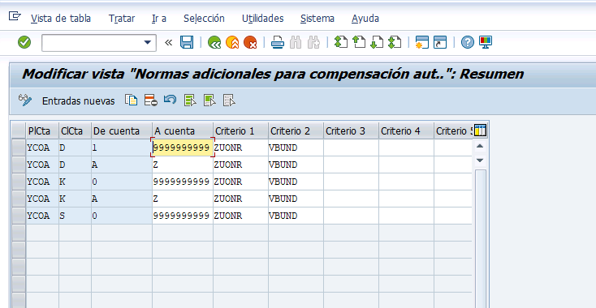Click the orange Exit icon

(x=232, y=42)
